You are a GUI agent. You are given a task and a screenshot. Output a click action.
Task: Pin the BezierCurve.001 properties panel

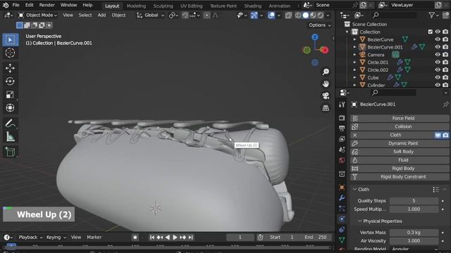(x=445, y=105)
